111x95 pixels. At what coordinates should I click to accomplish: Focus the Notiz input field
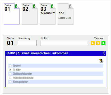coord(64,43)
